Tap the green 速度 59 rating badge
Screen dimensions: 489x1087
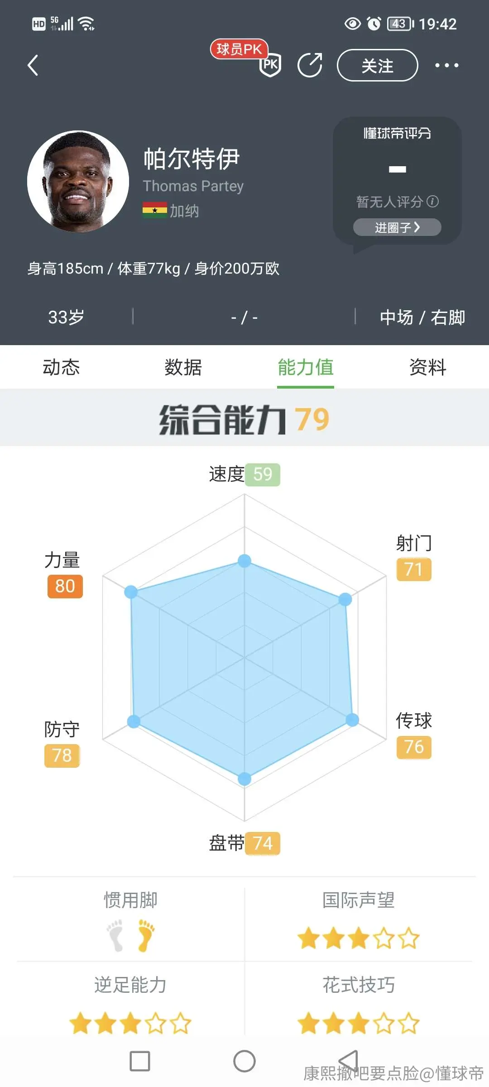(263, 475)
